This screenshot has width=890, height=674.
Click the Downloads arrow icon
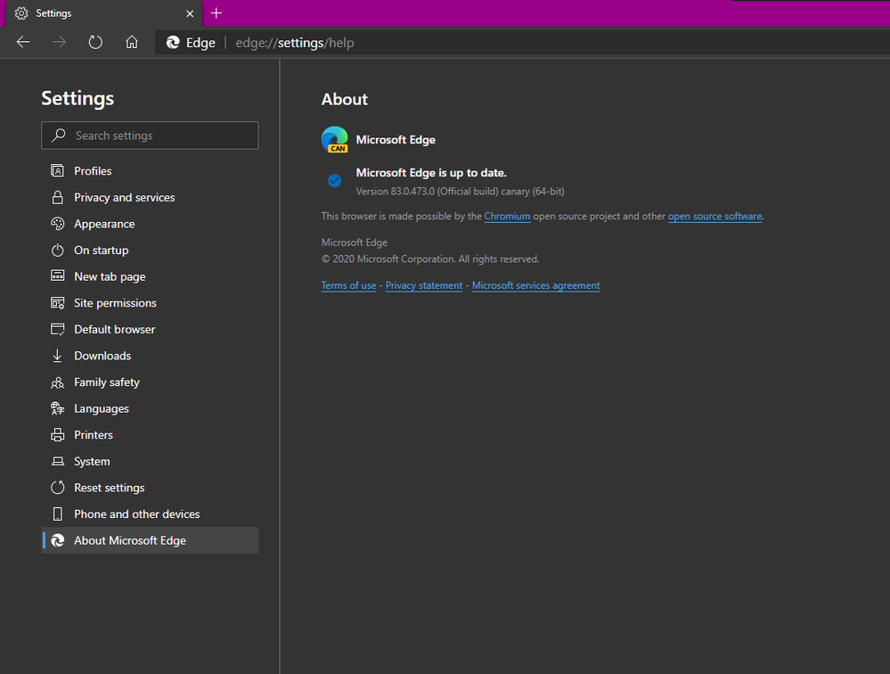point(57,356)
